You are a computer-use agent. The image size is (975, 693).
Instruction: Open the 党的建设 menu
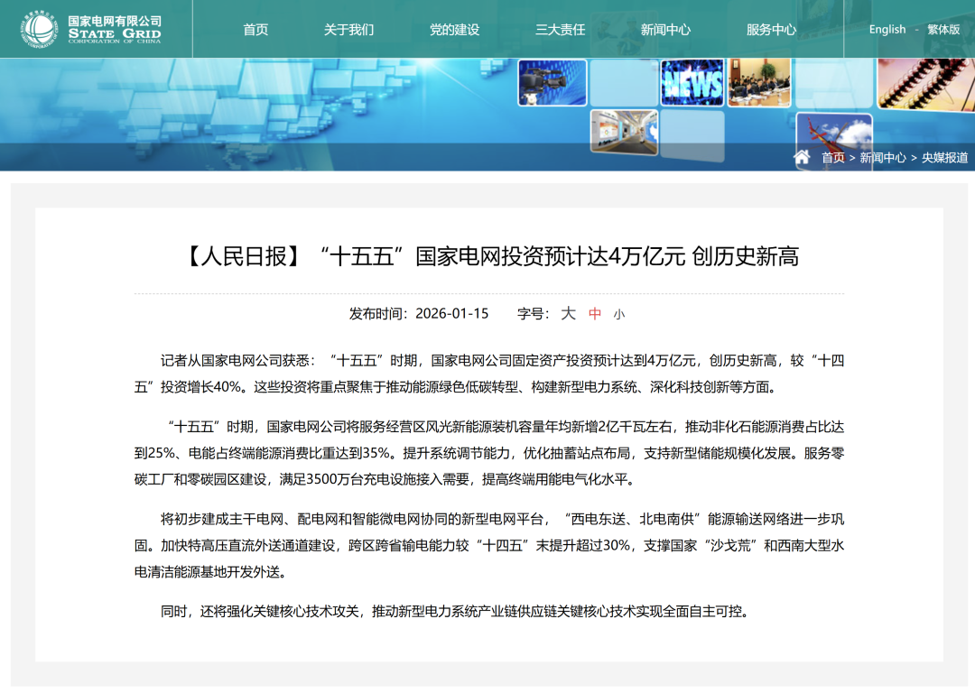(454, 29)
